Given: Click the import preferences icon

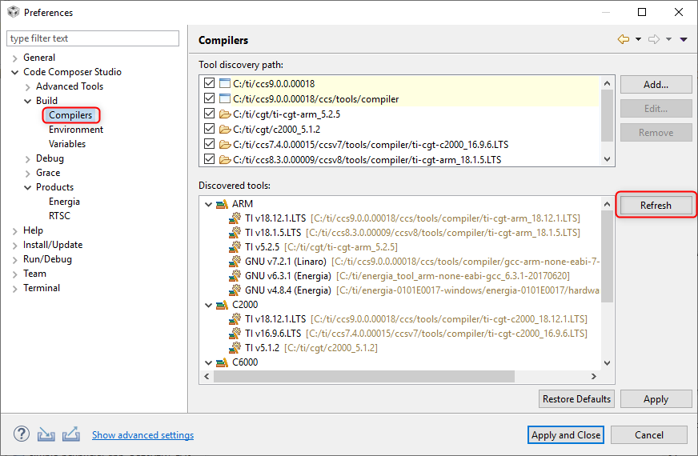Looking at the screenshot, I should click(46, 434).
